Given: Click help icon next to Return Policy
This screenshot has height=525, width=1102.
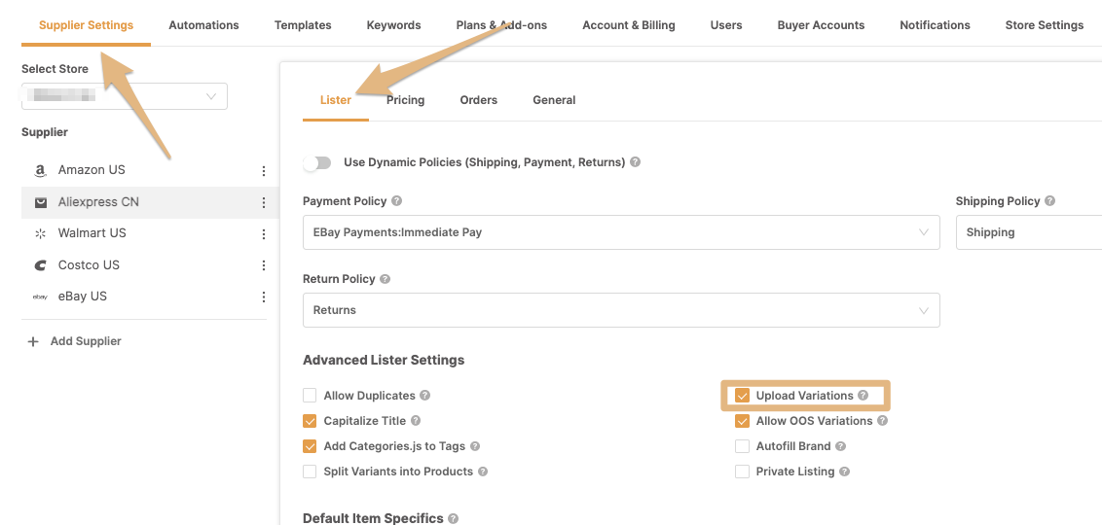Looking at the screenshot, I should (386, 279).
